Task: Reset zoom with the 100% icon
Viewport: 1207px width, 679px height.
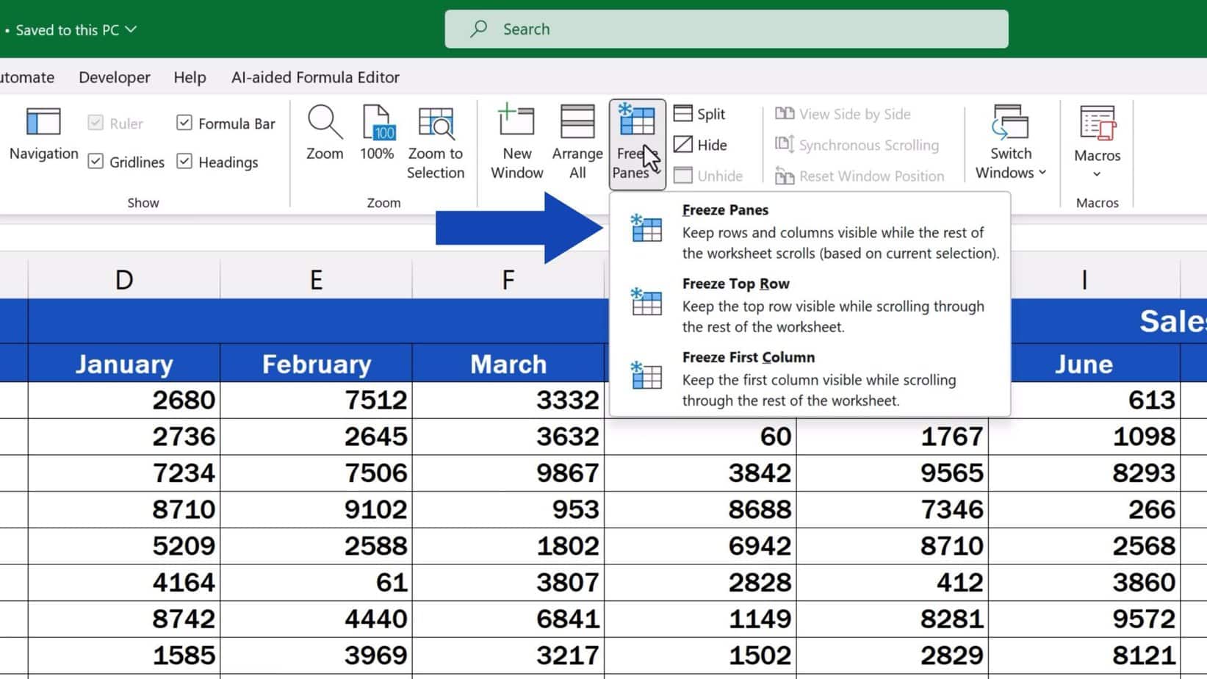Action: click(377, 123)
